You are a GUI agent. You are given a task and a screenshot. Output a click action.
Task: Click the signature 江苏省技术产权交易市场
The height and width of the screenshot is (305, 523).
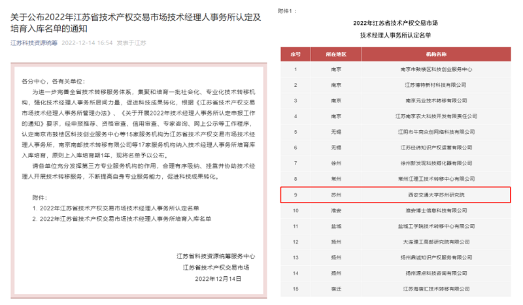216,267
